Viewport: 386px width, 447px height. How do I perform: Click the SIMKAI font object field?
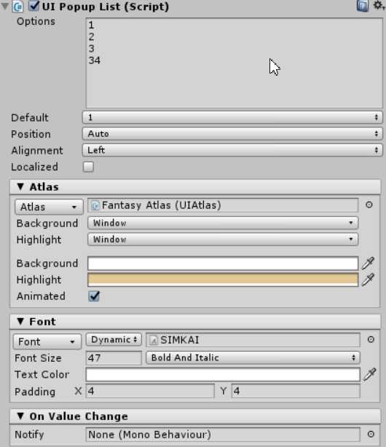[253, 340]
